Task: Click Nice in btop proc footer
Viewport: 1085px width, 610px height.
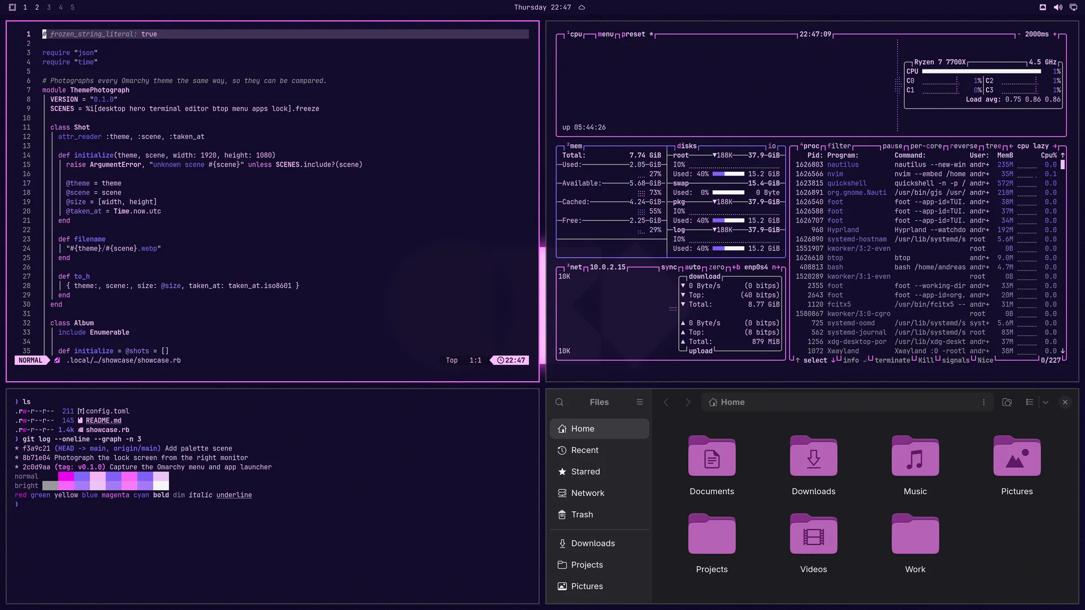Action: point(985,360)
